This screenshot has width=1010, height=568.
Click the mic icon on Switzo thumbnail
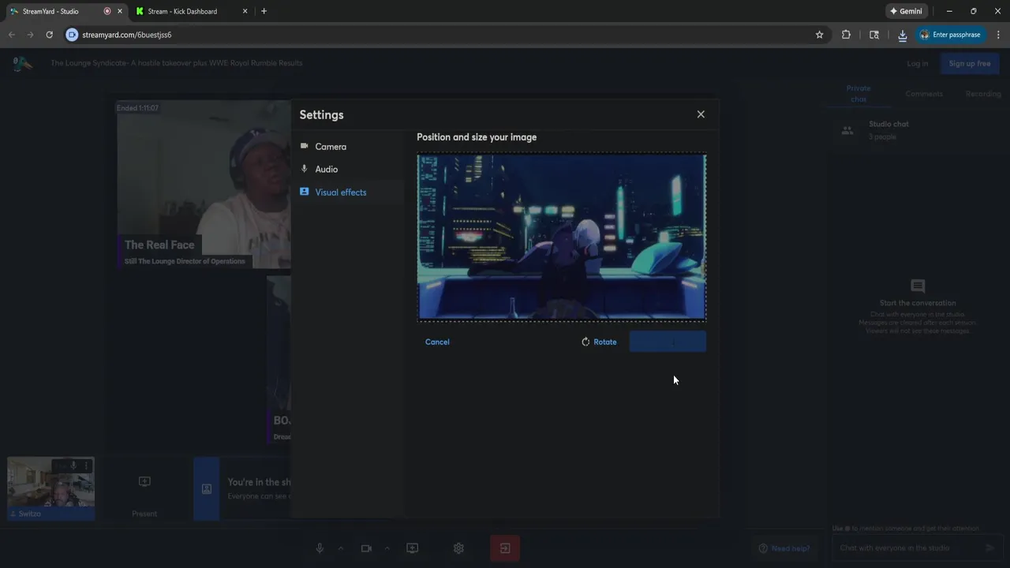coord(73,465)
